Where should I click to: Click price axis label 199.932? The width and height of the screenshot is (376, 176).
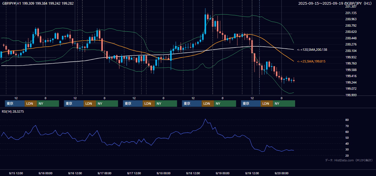[351, 57]
